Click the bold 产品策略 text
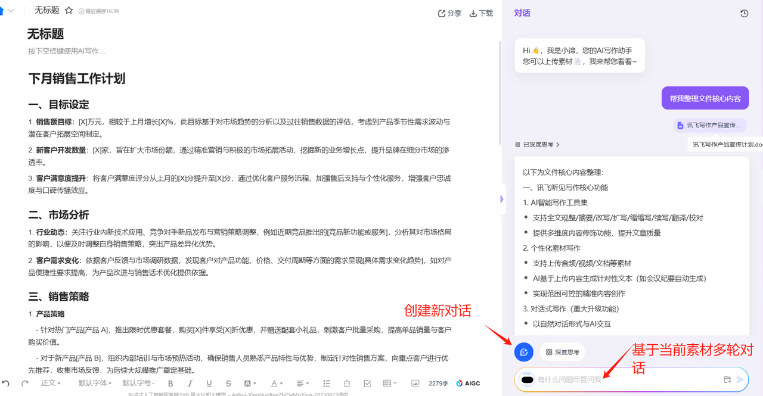 click(50, 314)
